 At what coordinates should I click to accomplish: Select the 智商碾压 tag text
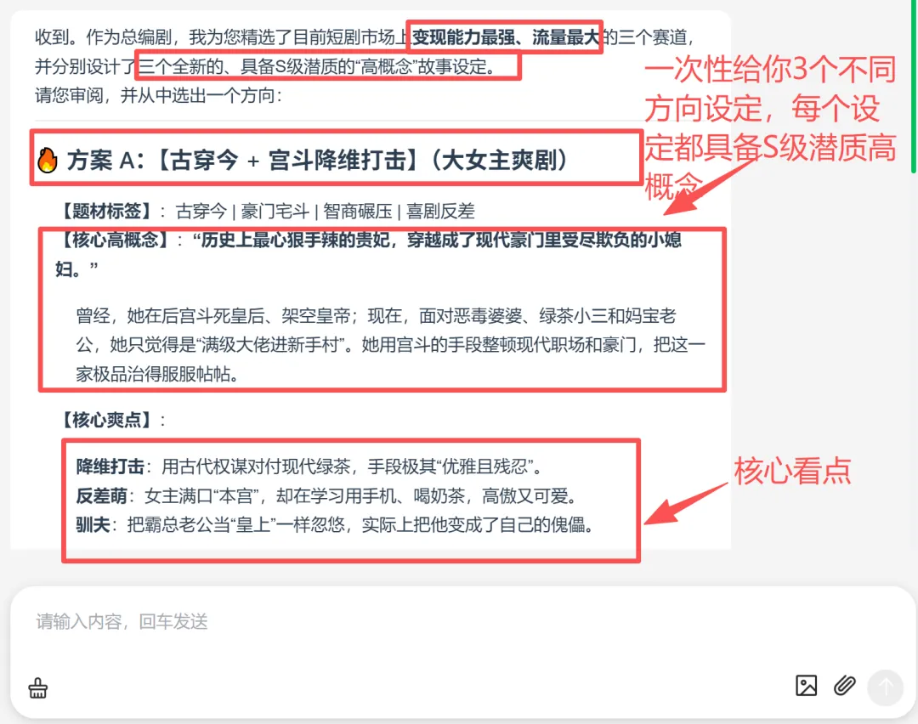click(358, 211)
